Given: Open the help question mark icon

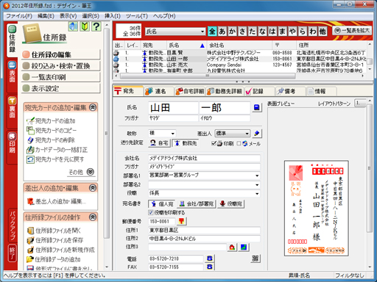Looking at the screenshot, I should click(96, 26).
